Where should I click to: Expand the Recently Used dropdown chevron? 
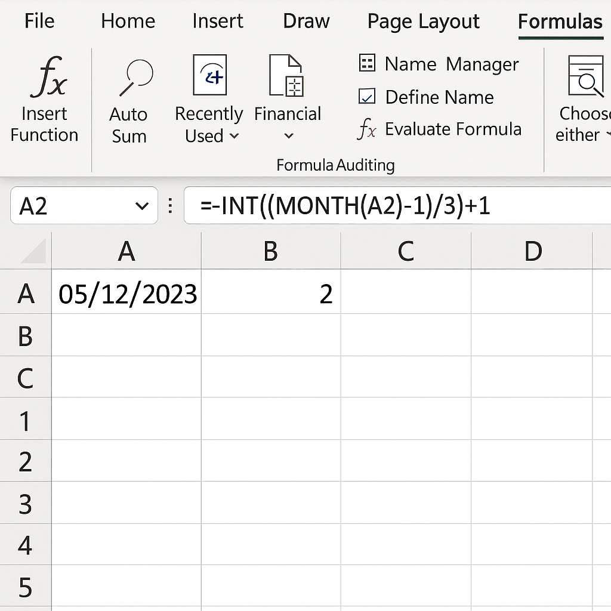(x=234, y=136)
